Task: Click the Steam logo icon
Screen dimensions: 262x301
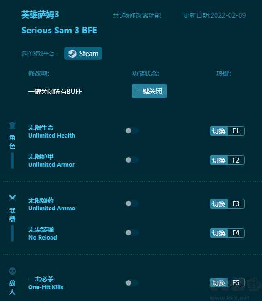Action: coord(72,54)
